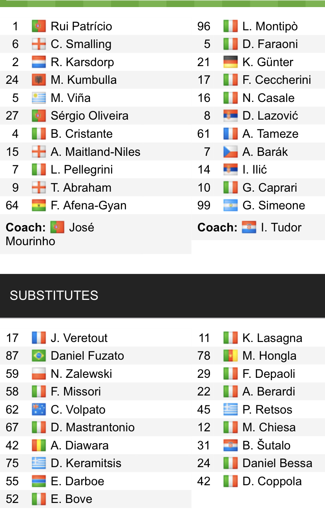Screen dimensions: 325x512
Task: Click the Australia flag next to C. Volpato
Action: pyautogui.click(x=39, y=410)
